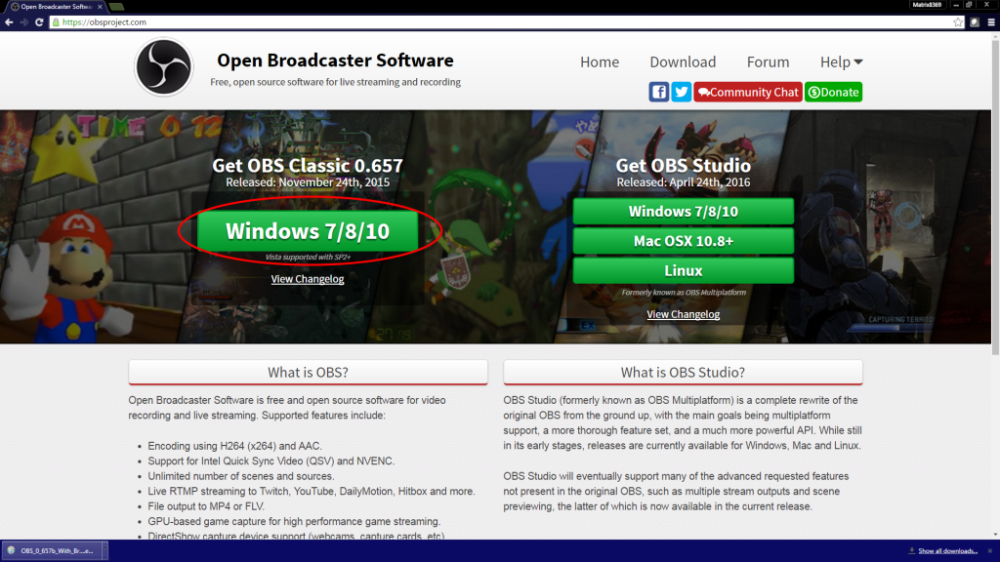1000x562 pixels.
Task: Click the page vertical scrollbar
Action: (x=995, y=197)
